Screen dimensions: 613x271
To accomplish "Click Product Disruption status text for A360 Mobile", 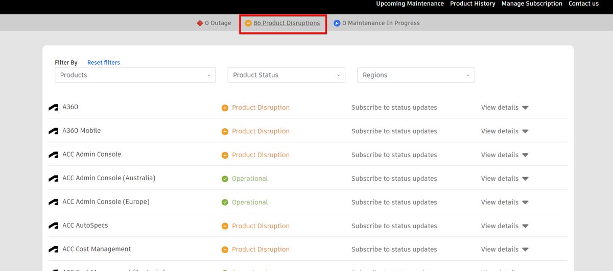I will coord(261,131).
